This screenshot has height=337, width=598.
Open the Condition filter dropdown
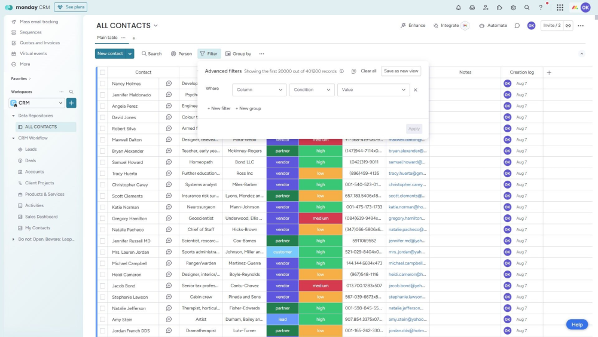(x=312, y=90)
